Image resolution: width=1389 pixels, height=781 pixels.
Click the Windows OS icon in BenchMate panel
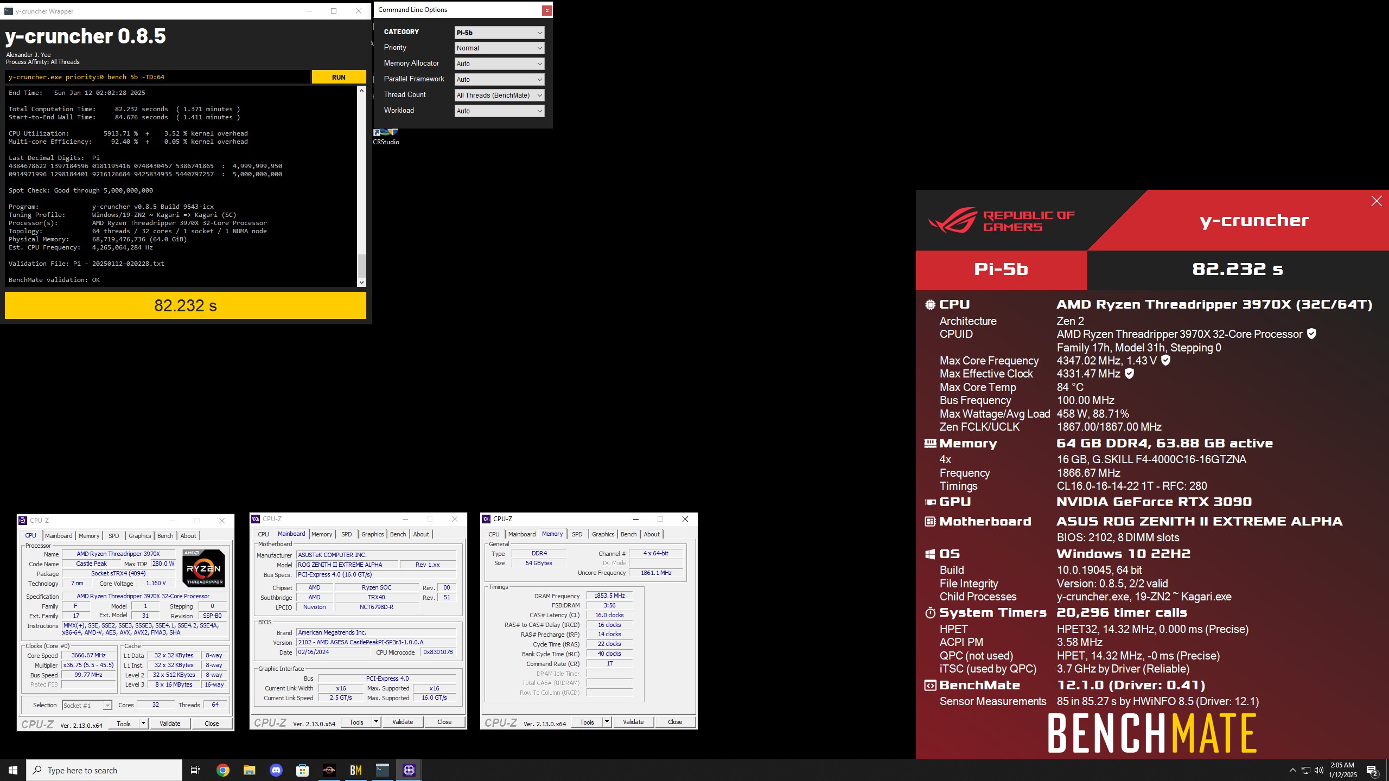coord(930,554)
